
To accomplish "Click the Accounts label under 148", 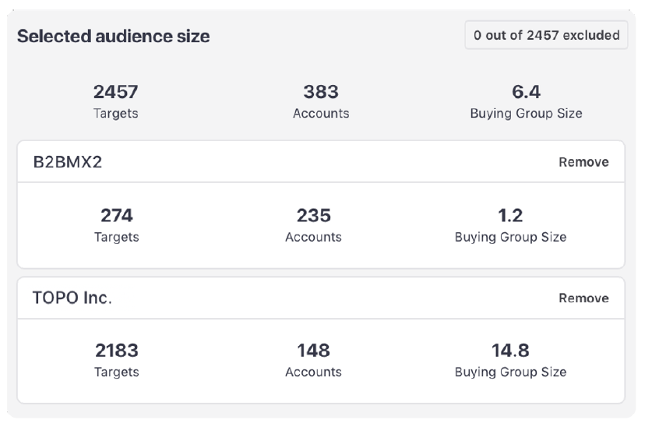I will pyautogui.click(x=313, y=372).
